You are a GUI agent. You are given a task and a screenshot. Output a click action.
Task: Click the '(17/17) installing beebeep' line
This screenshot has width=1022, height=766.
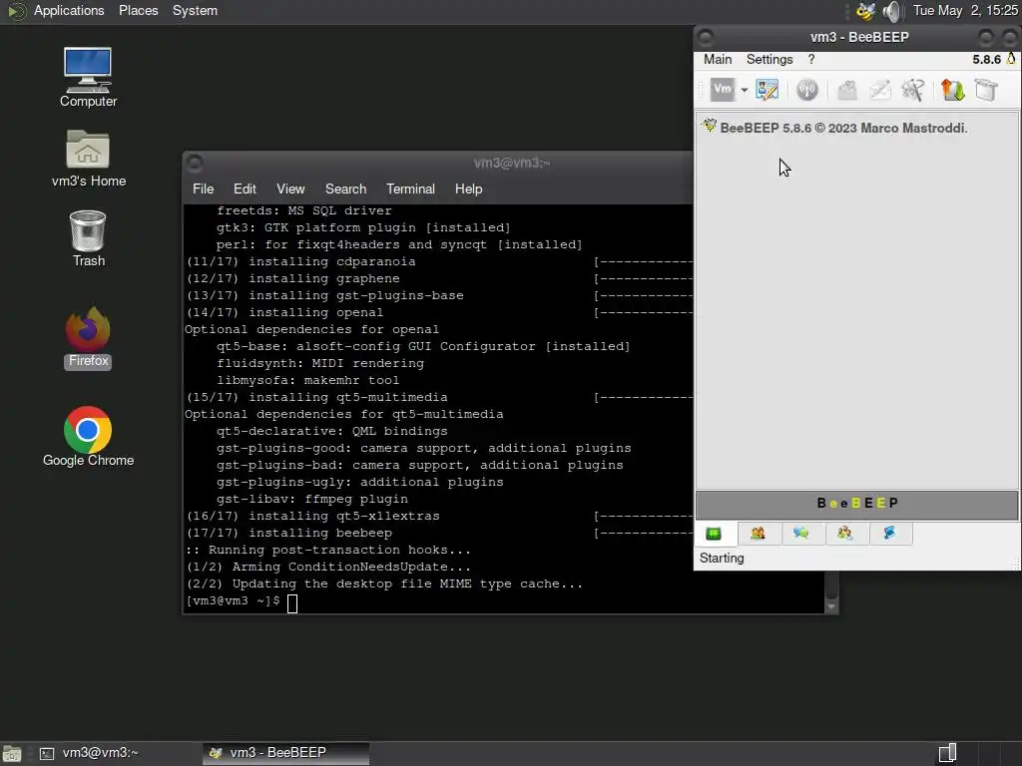289,533
